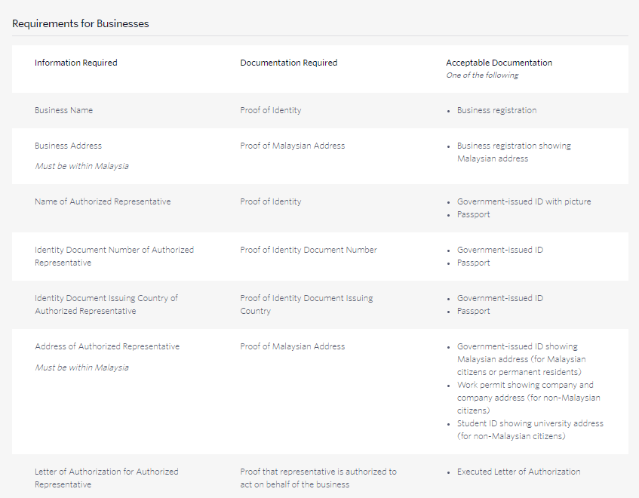The height and width of the screenshot is (498, 639).
Task: Click the "Documentation Required" column header
Action: coord(289,63)
